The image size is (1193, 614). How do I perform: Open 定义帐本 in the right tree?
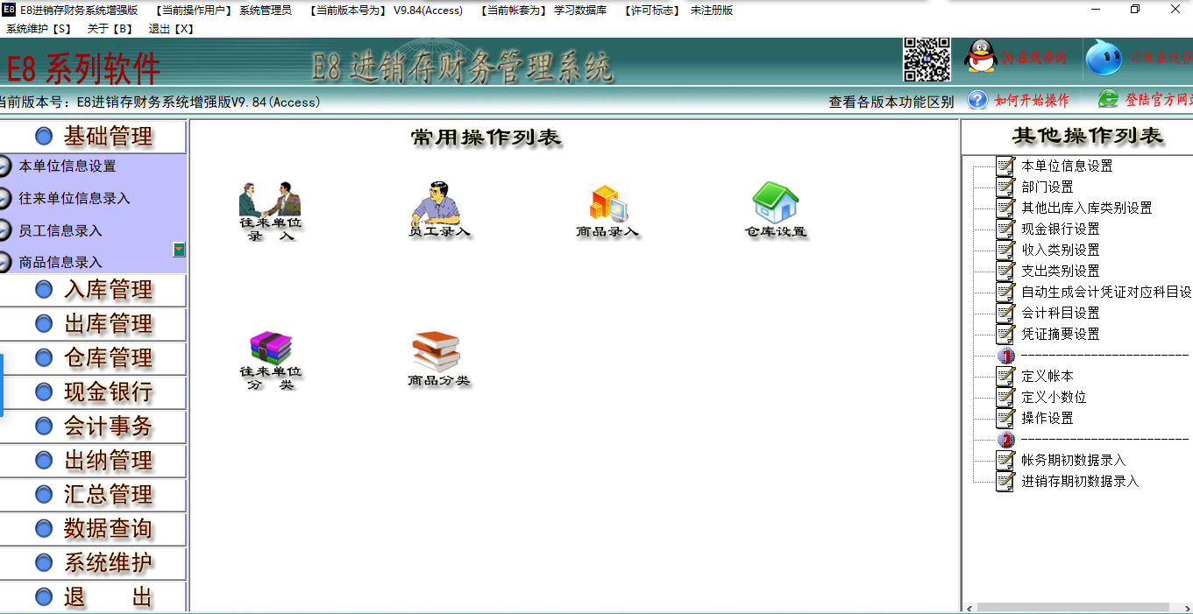pyautogui.click(x=1047, y=376)
